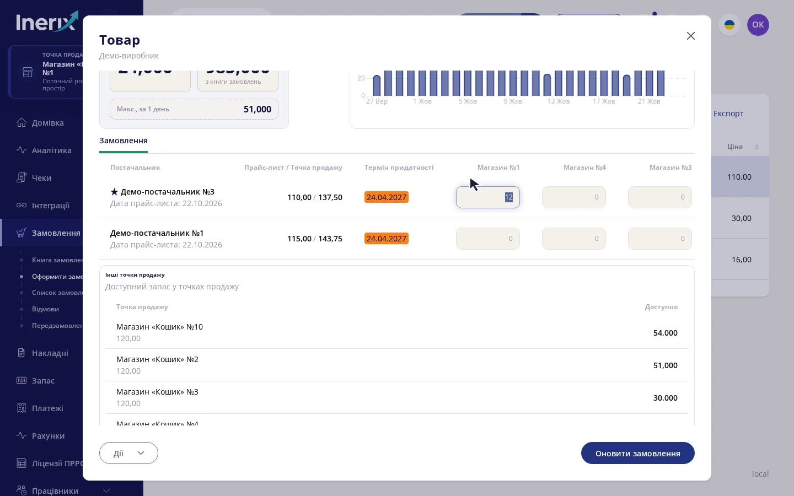Click the Запас stock icon
Screen dimensions: 794x496
point(22,380)
